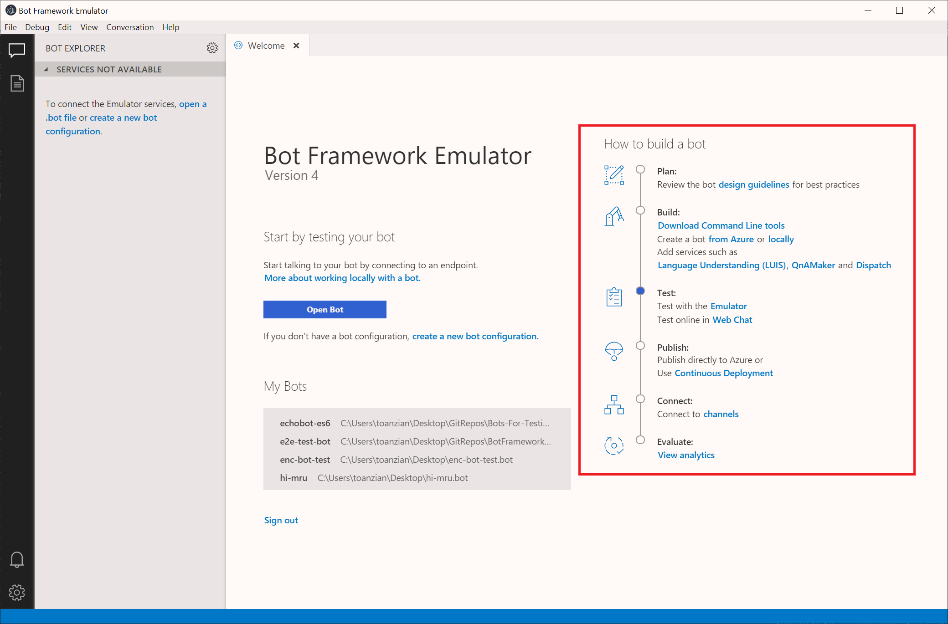Open the Resources document icon in sidebar
Image resolution: width=948 pixels, height=624 pixels.
click(17, 83)
